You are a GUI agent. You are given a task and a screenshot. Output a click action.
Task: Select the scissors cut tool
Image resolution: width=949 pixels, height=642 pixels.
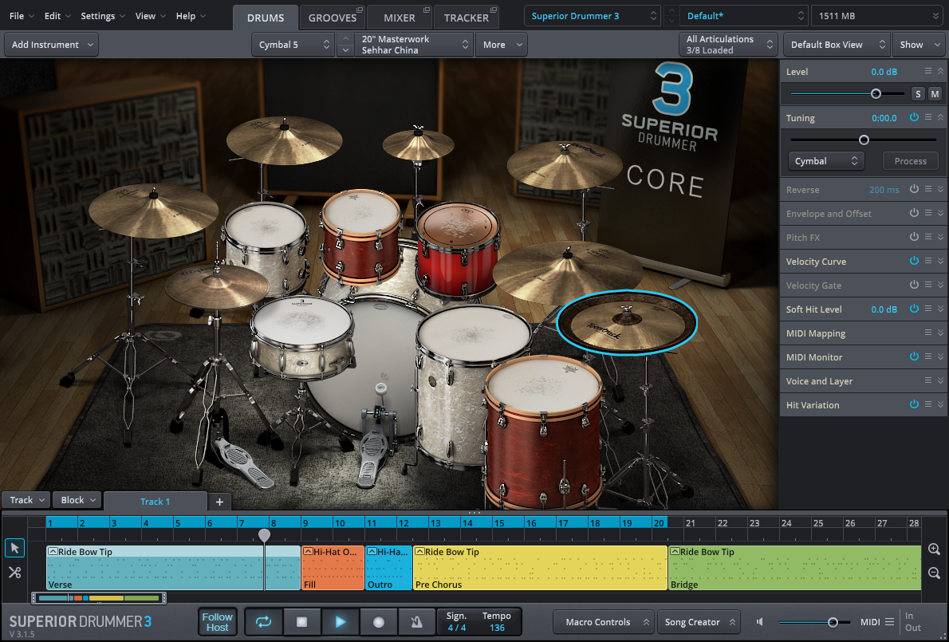click(14, 572)
